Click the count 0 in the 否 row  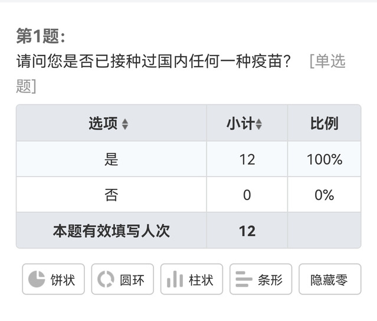coord(247,195)
